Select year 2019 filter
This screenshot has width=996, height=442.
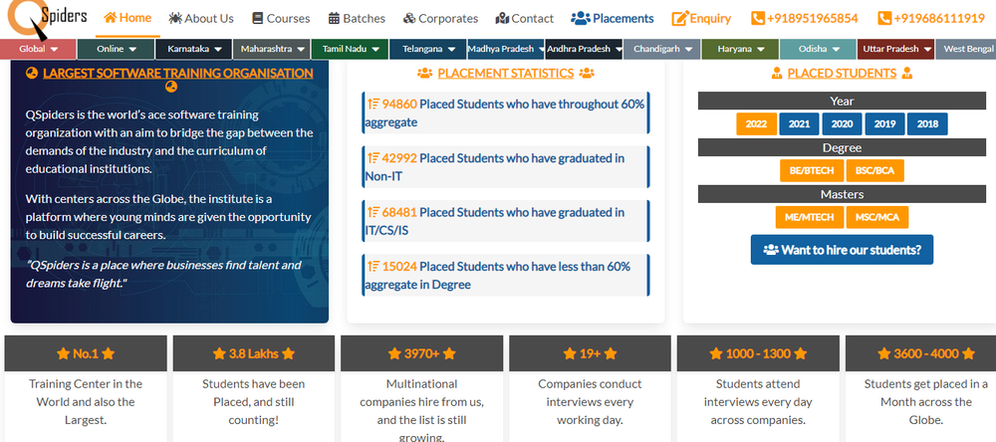[884, 123]
